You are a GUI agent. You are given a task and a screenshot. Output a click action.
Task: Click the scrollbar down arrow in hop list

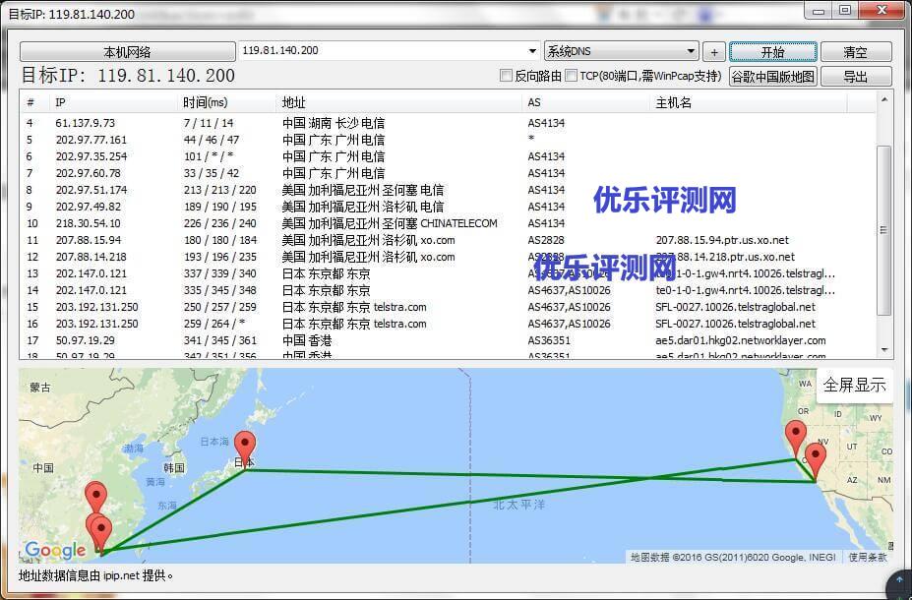pos(884,349)
